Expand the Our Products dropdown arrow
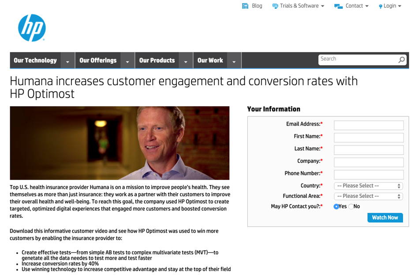The height and width of the screenshot is (279, 415). pyautogui.click(x=186, y=60)
